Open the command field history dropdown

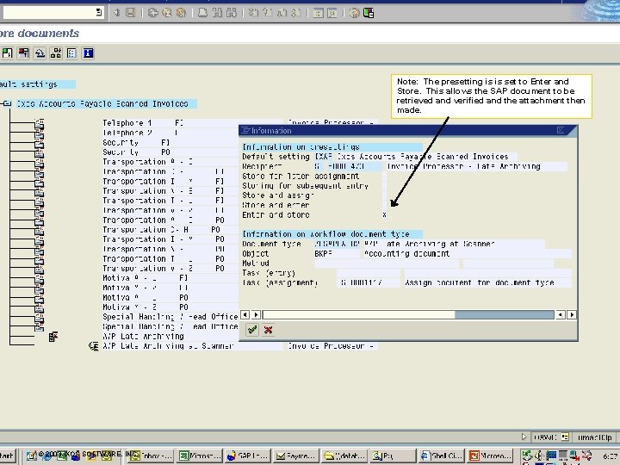[99, 12]
